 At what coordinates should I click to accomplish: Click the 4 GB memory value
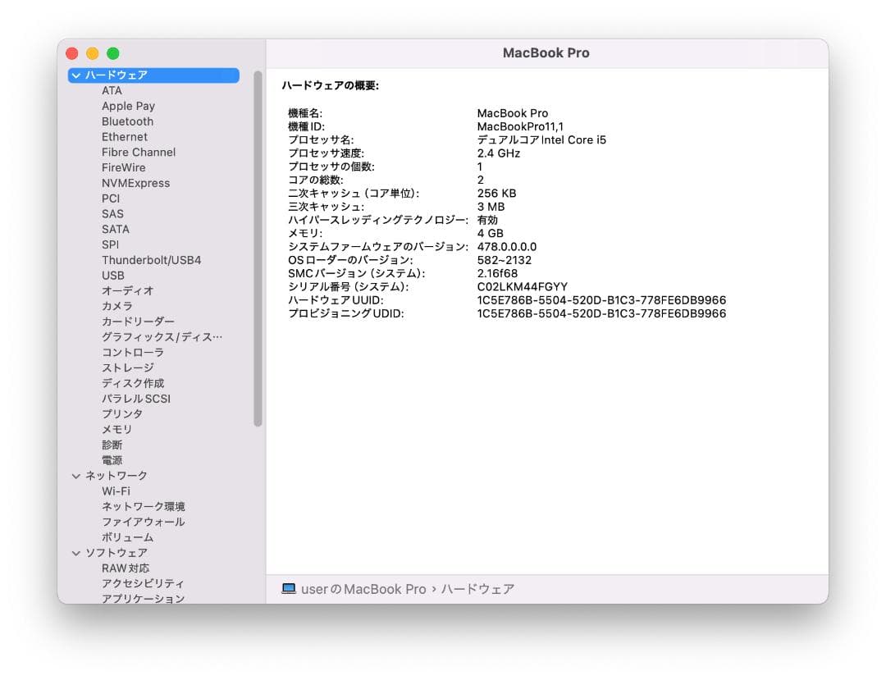tap(490, 233)
